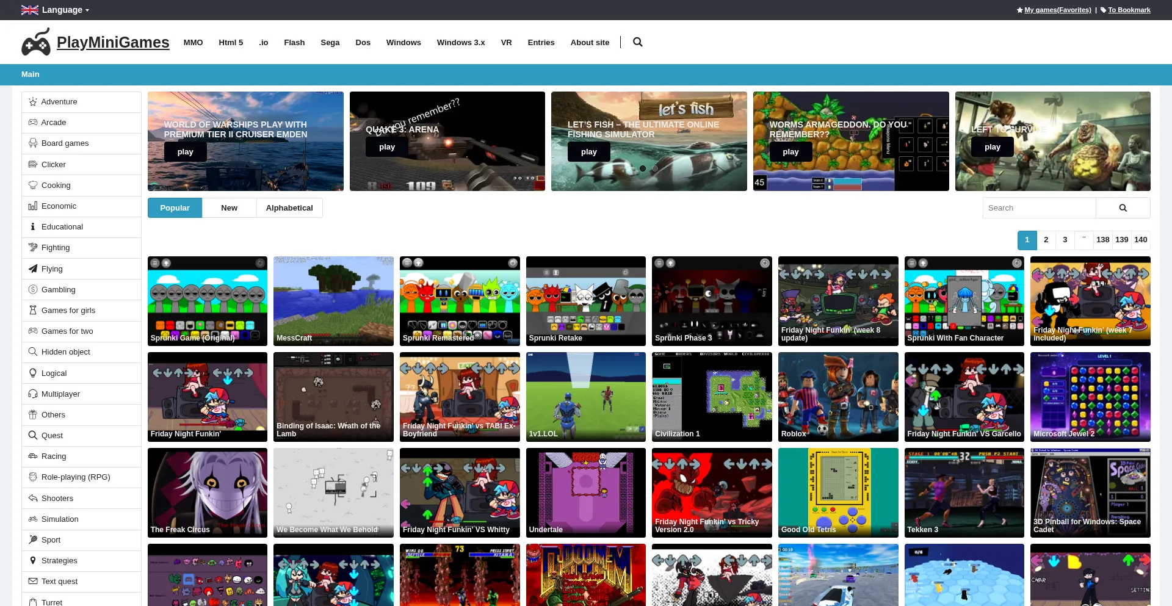Image resolution: width=1172 pixels, height=606 pixels.
Task: Open the Simulation category link
Action: click(x=60, y=519)
